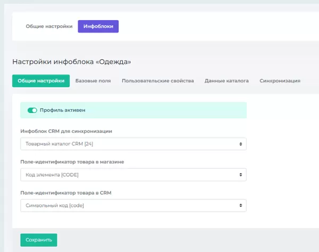This screenshot has height=252, width=319.
Task: Open Поле-идентификатор товара в CRM dropdown
Action: point(133,206)
